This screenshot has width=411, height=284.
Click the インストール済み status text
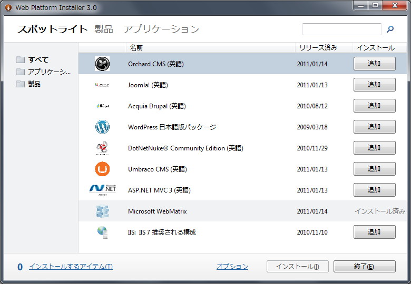tap(380, 211)
